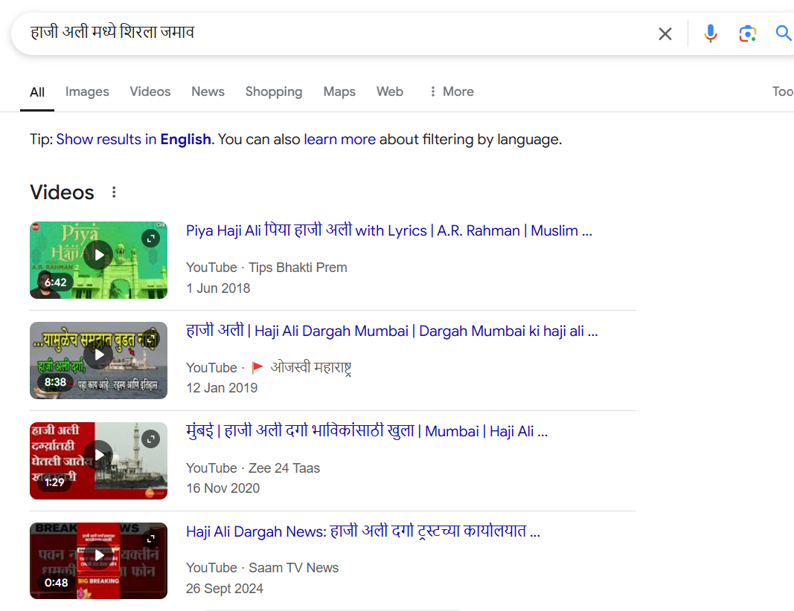Expand preview on 8:38 video thumbnail

[x=150, y=339]
